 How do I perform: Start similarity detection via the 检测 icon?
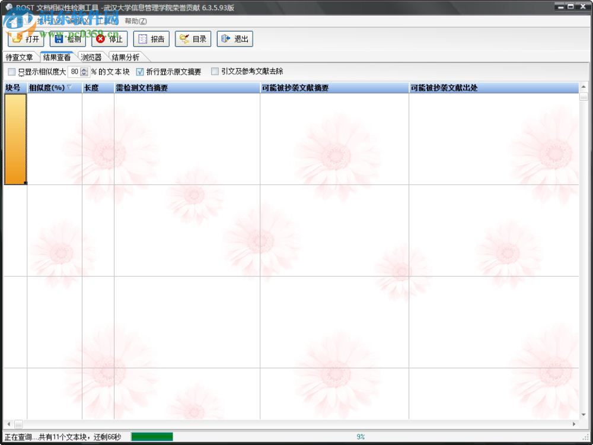[67, 39]
